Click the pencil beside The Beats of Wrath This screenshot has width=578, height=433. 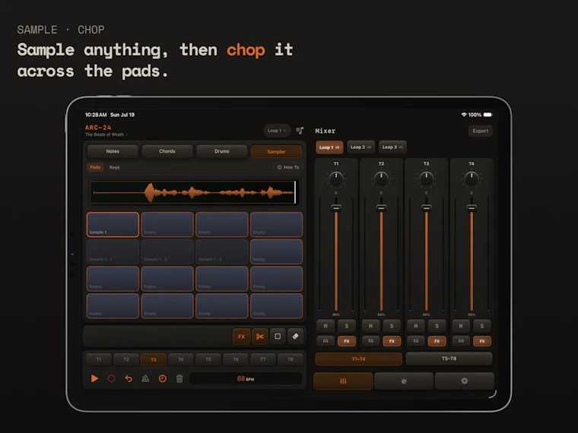click(x=127, y=134)
